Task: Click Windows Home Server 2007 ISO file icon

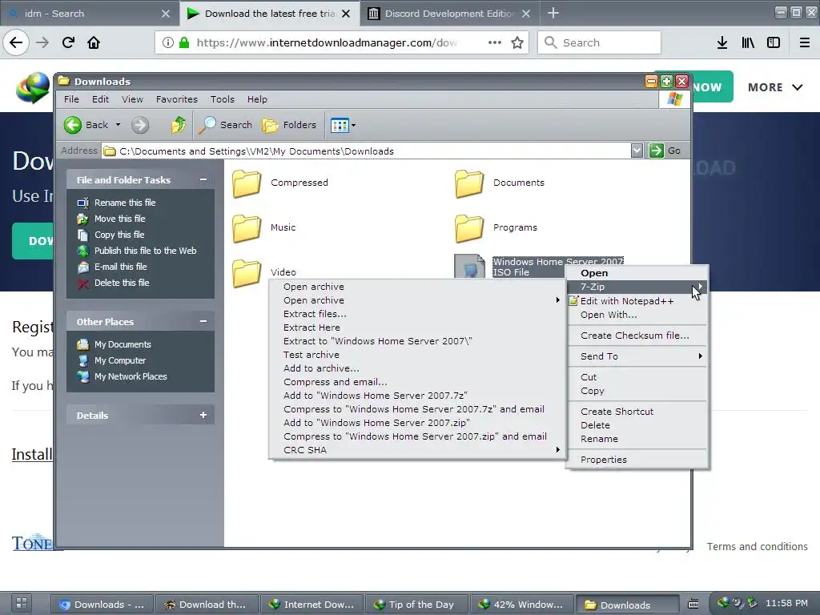Action: click(x=469, y=267)
